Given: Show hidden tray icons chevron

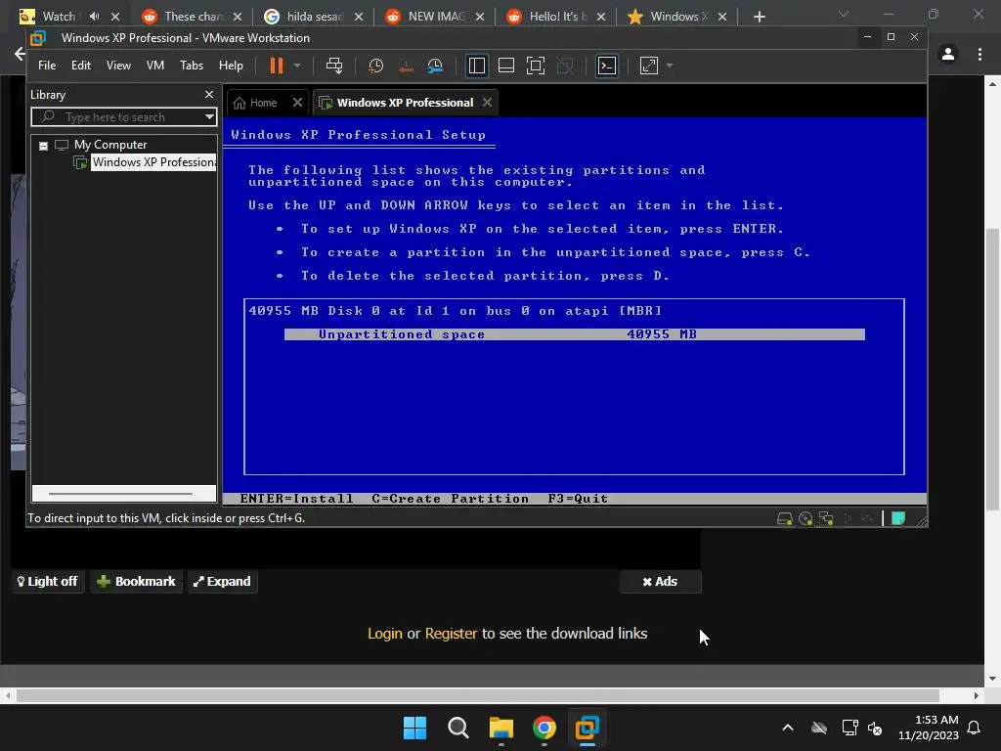Looking at the screenshot, I should pyautogui.click(x=788, y=728).
